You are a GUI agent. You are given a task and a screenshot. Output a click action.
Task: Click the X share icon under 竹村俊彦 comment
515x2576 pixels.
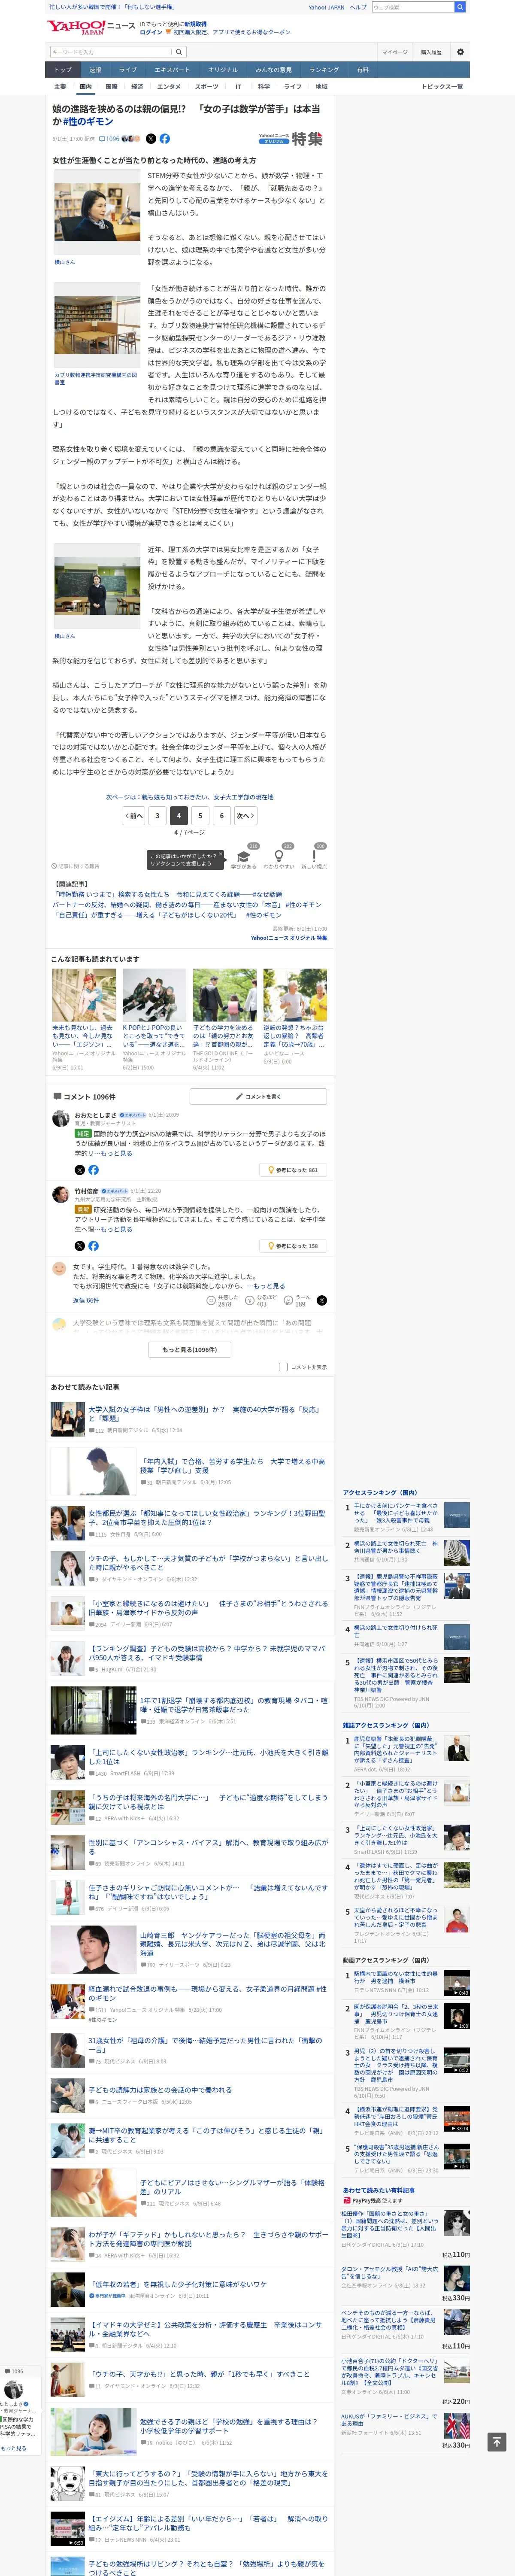pos(80,1246)
